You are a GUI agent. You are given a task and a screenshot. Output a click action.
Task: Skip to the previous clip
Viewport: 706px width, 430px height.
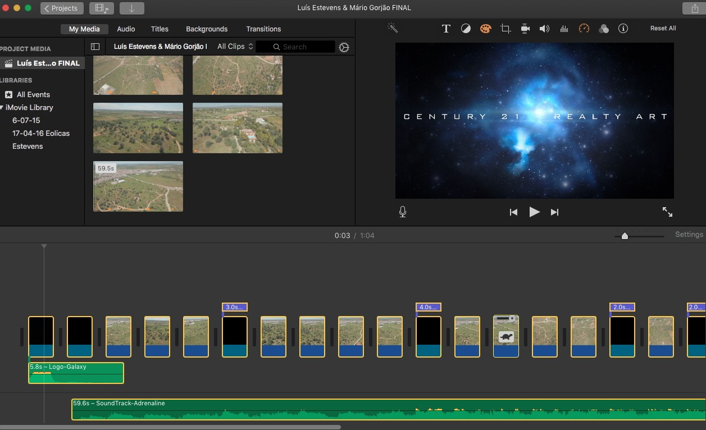click(x=513, y=212)
